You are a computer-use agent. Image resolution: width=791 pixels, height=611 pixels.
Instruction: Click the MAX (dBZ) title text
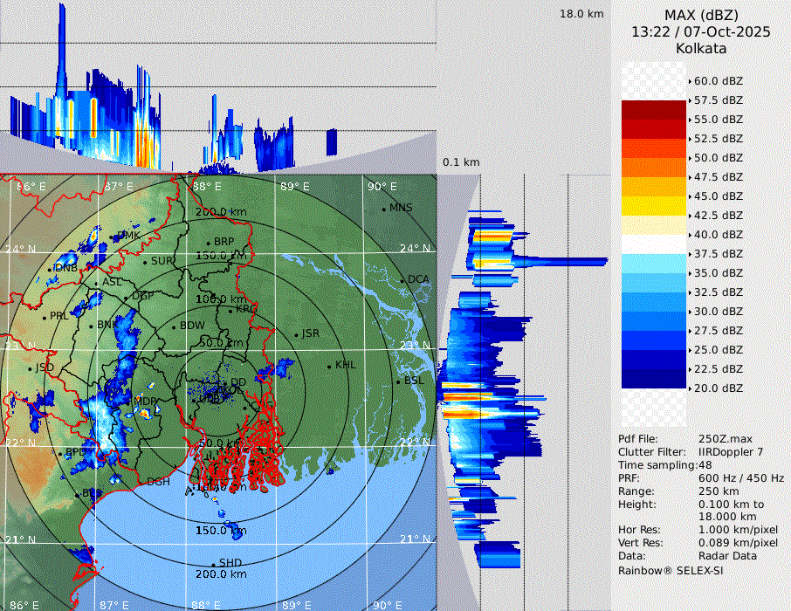pyautogui.click(x=701, y=15)
